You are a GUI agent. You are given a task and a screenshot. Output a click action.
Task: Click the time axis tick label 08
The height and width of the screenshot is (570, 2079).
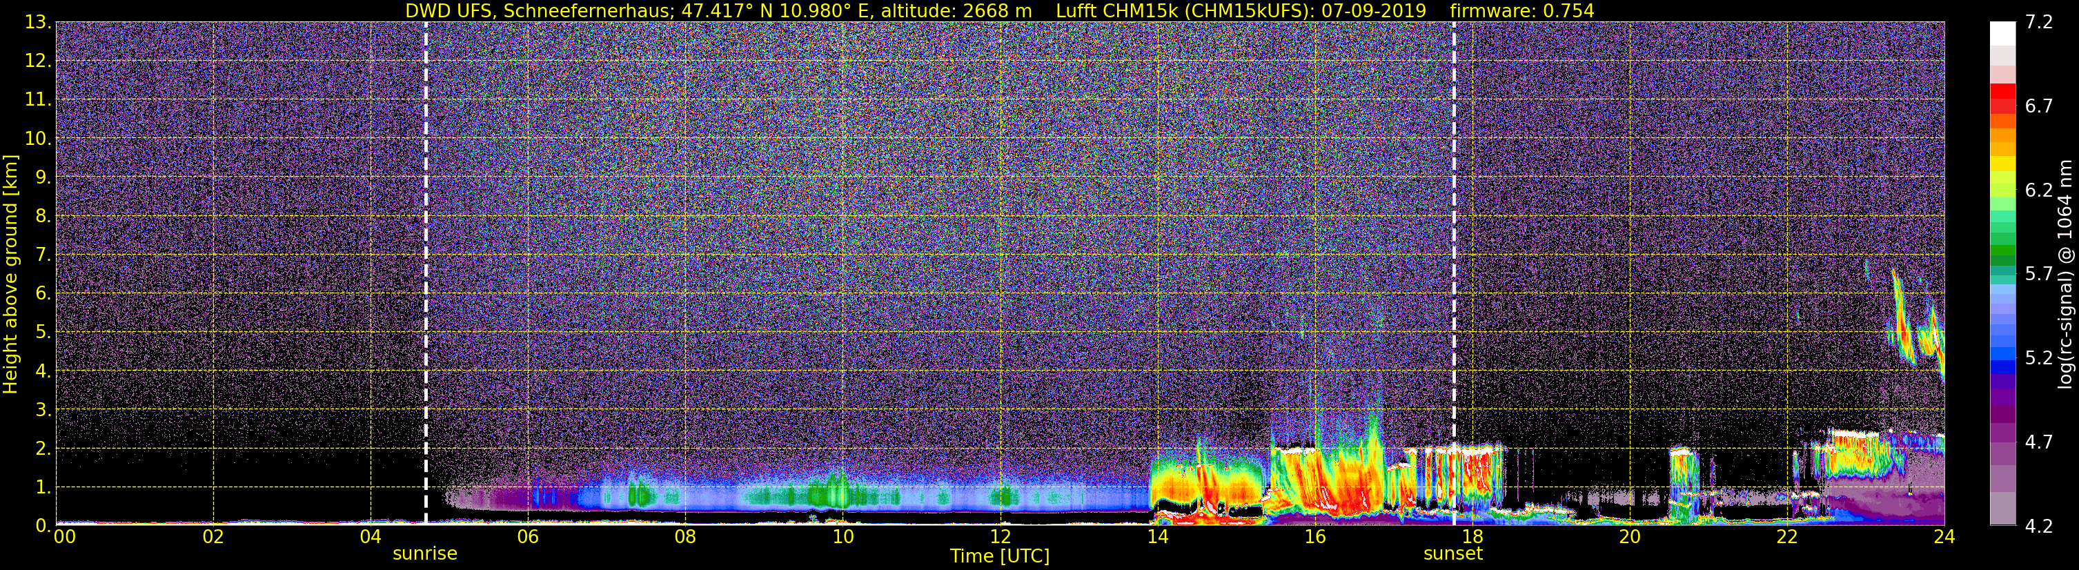[685, 538]
